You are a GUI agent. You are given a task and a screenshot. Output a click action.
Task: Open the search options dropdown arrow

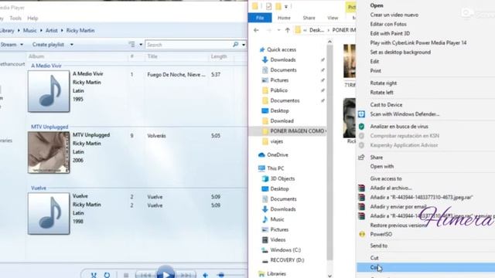coord(244,45)
